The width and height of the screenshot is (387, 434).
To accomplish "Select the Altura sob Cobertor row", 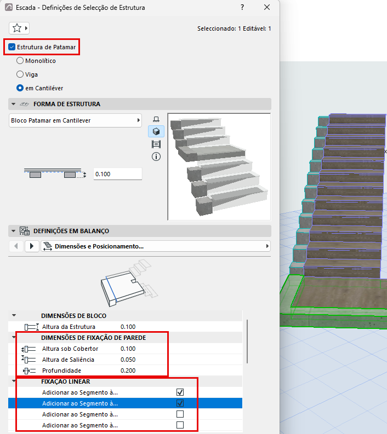I will [x=126, y=349].
